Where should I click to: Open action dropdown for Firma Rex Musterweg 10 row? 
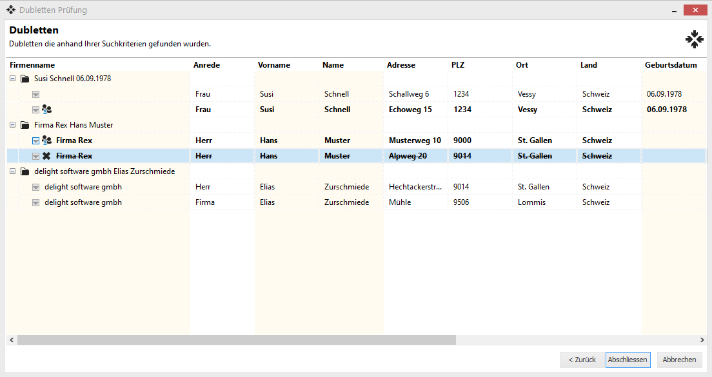coord(36,140)
